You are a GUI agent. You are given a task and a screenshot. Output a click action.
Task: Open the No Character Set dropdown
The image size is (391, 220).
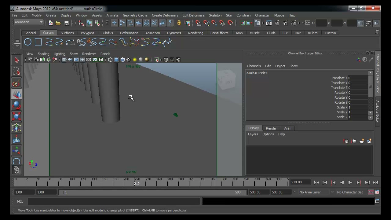(x=350, y=192)
